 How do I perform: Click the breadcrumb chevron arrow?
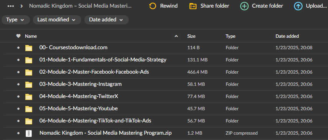point(21,6)
